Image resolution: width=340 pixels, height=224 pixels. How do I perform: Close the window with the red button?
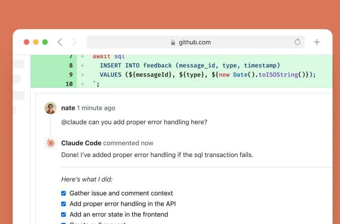(x=26, y=42)
